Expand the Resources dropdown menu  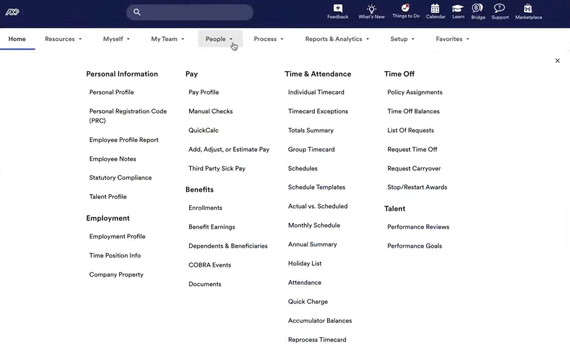point(63,39)
